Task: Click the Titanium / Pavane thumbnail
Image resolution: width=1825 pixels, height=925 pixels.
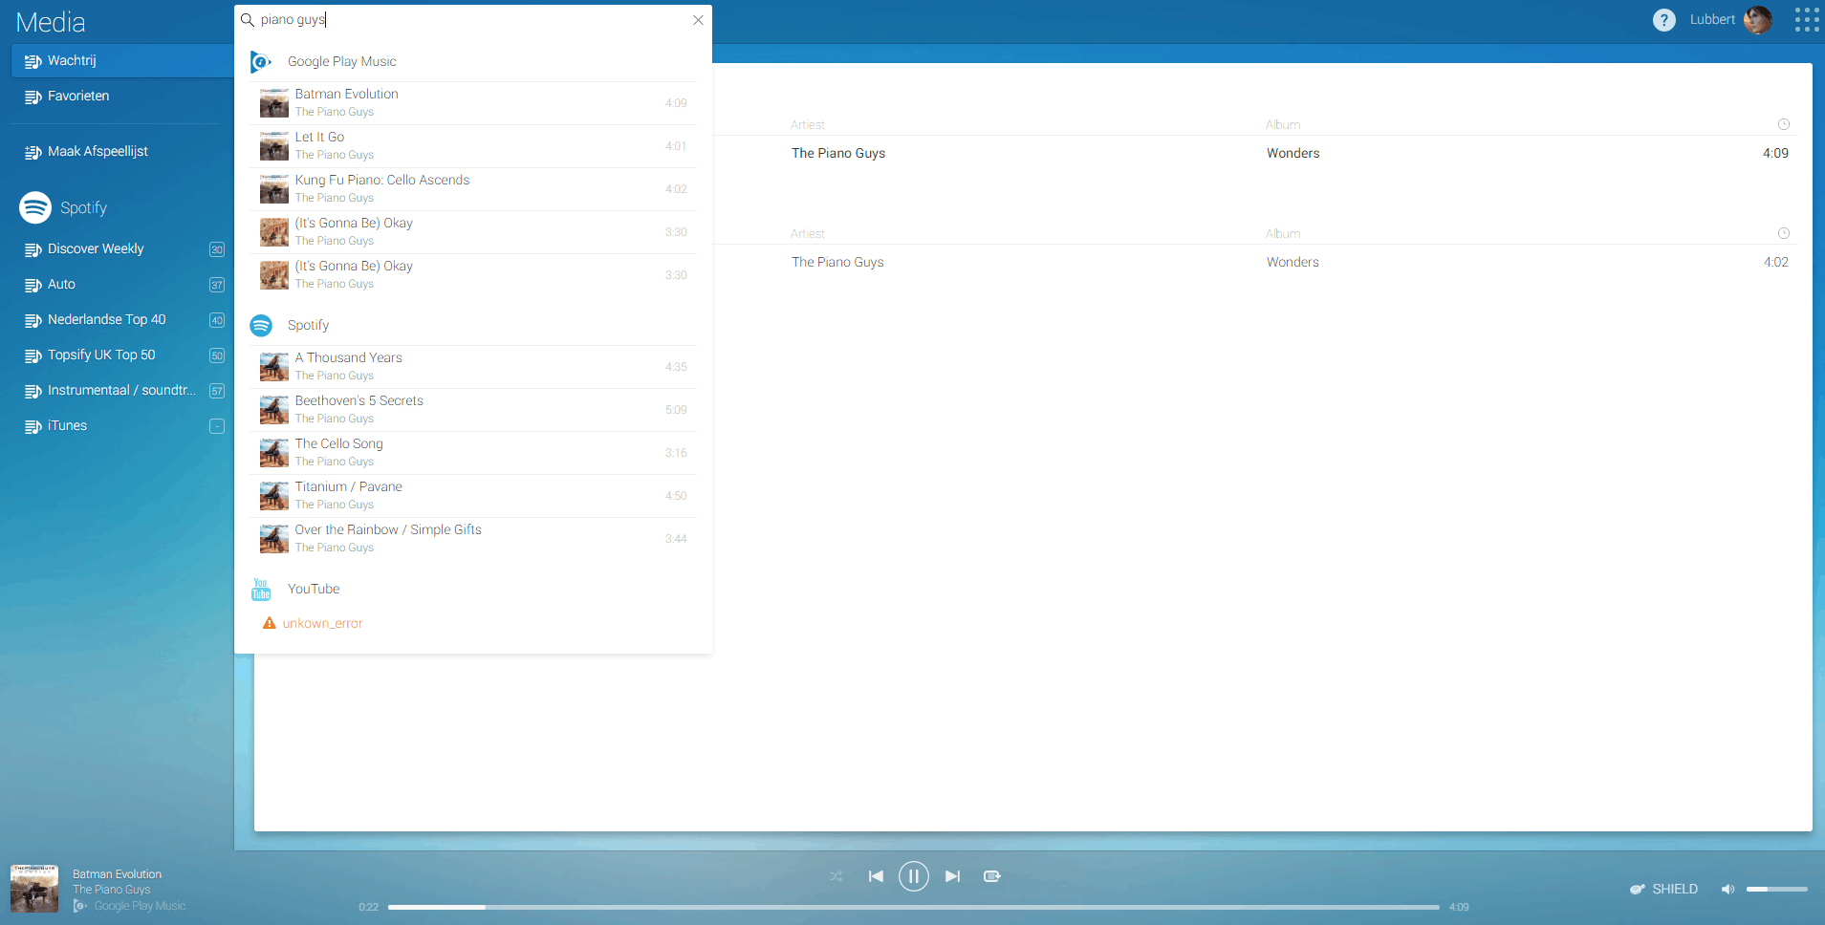Action: [274, 496]
